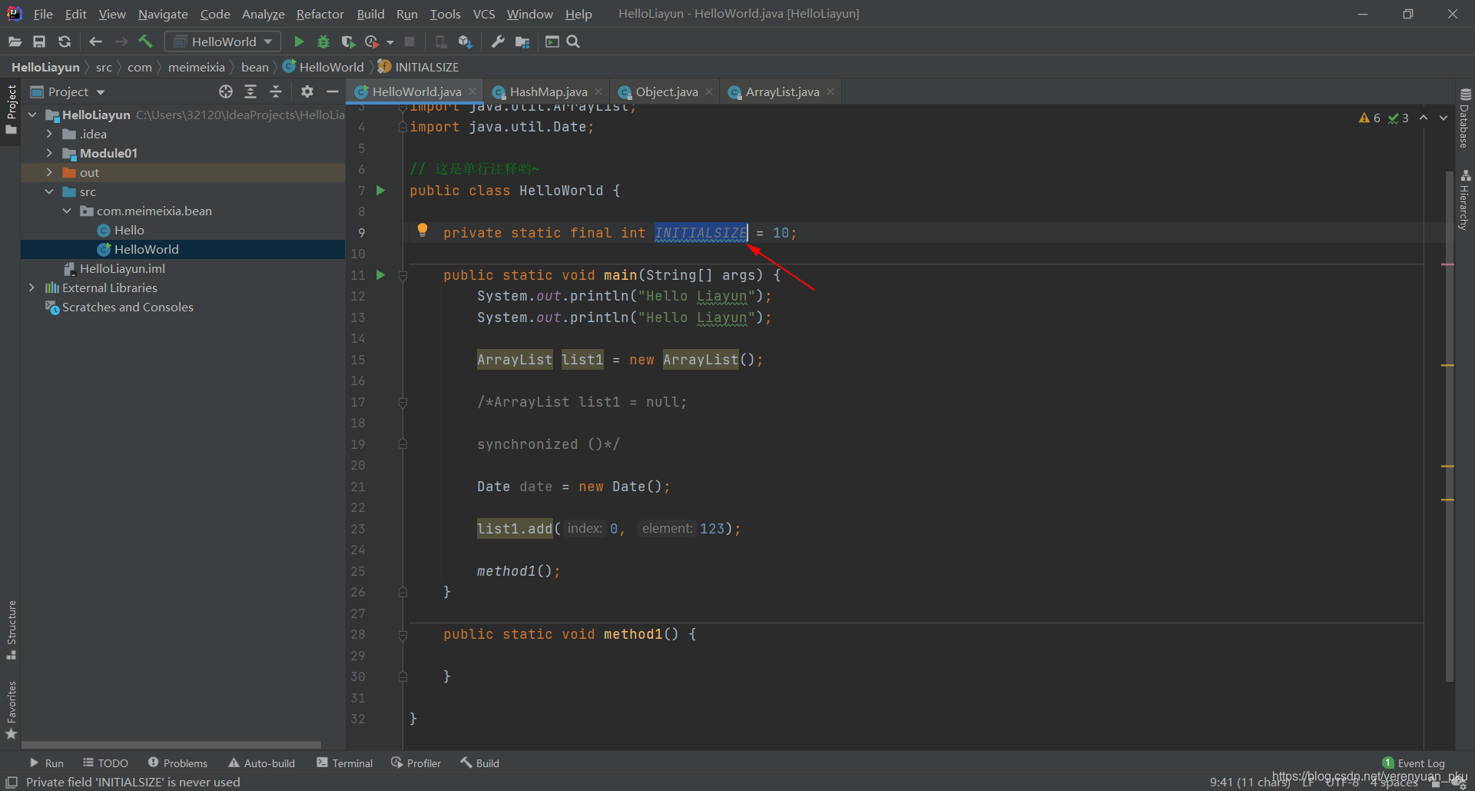Open the Auto-build tool window
The width and height of the screenshot is (1475, 791).
tap(261, 763)
